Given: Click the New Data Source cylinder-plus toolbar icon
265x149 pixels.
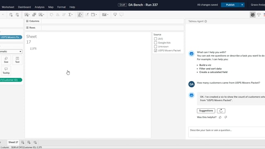Looking at the screenshot, I should (11, 15).
